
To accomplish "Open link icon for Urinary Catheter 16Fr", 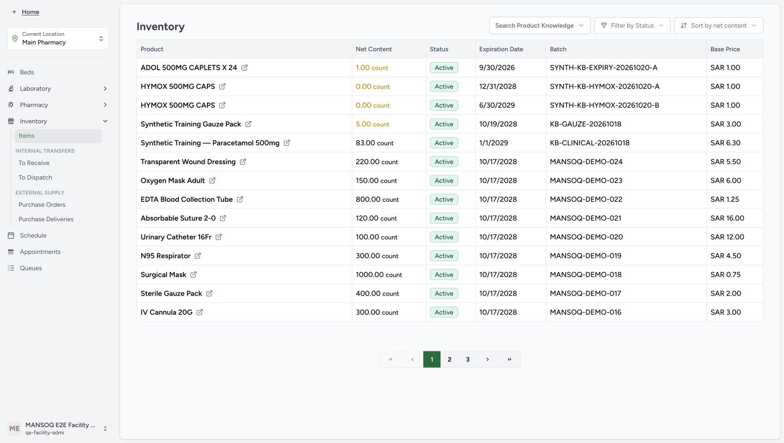I will 219,237.
